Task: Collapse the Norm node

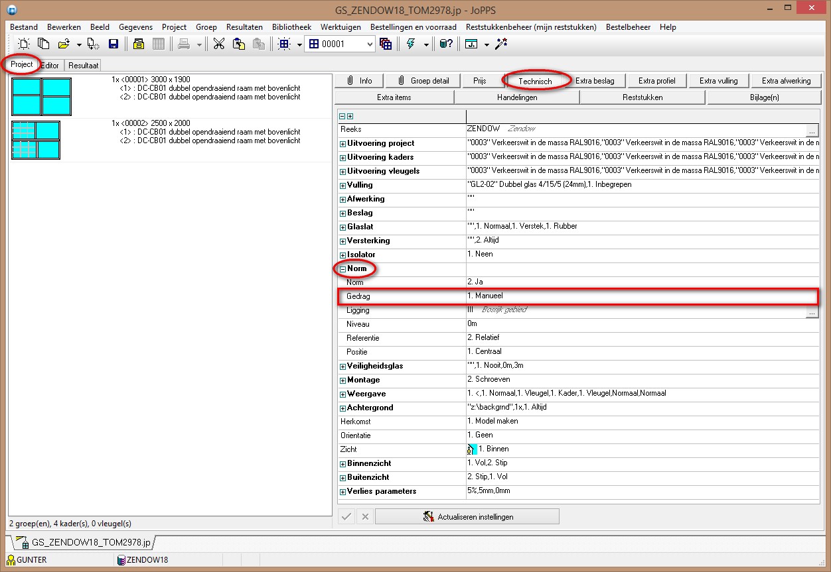Action: click(x=342, y=269)
